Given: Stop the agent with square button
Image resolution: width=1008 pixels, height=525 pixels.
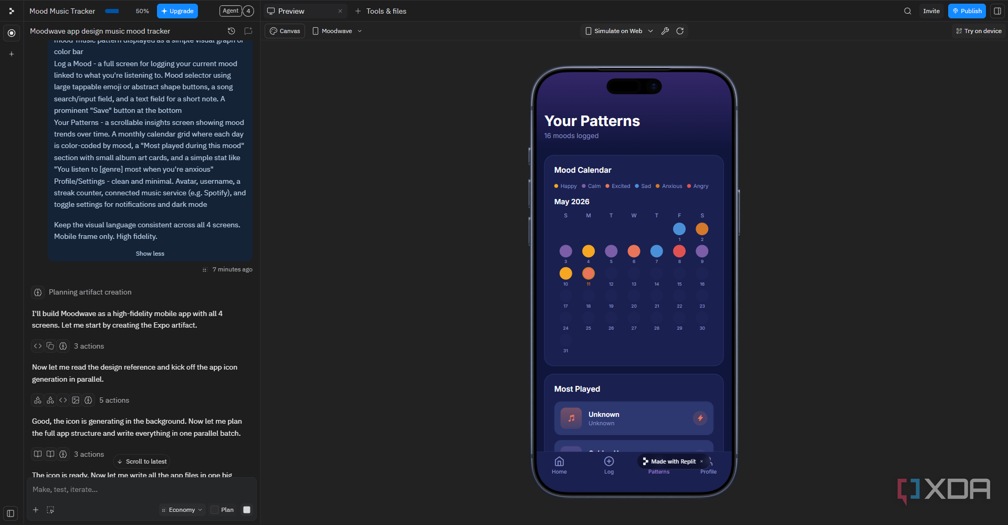Looking at the screenshot, I should pyautogui.click(x=247, y=510).
